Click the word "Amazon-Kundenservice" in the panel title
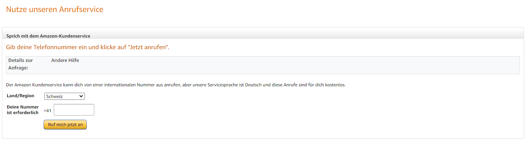Screen dimensions: 526x152 (69, 36)
